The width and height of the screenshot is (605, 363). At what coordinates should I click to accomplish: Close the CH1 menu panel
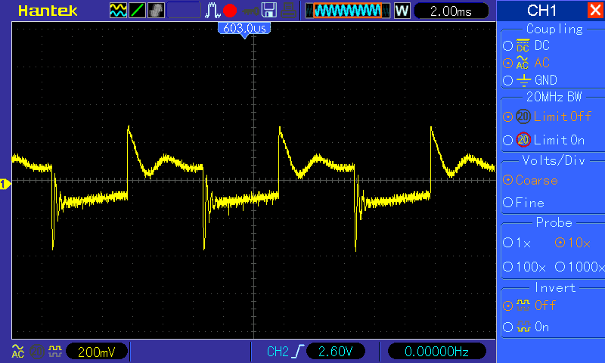[595, 10]
